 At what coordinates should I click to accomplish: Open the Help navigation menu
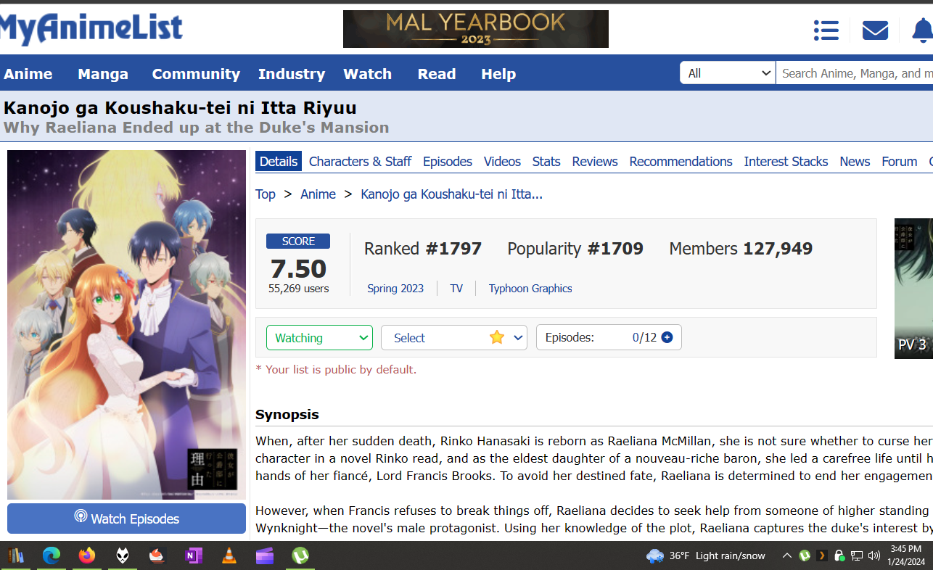coord(498,74)
